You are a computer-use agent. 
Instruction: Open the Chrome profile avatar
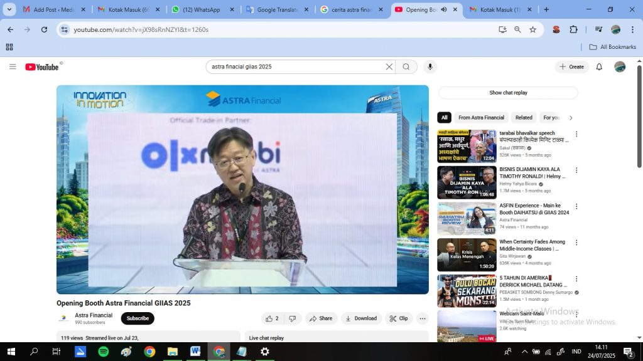coord(615,29)
